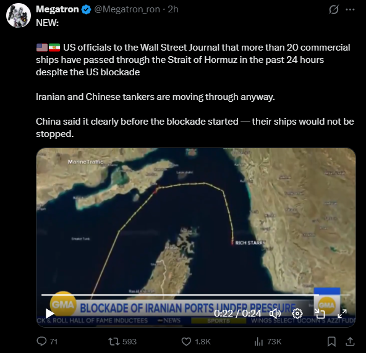366x353 pixels.
Task: View post analytics showing 73K views
Action: pos(268,341)
